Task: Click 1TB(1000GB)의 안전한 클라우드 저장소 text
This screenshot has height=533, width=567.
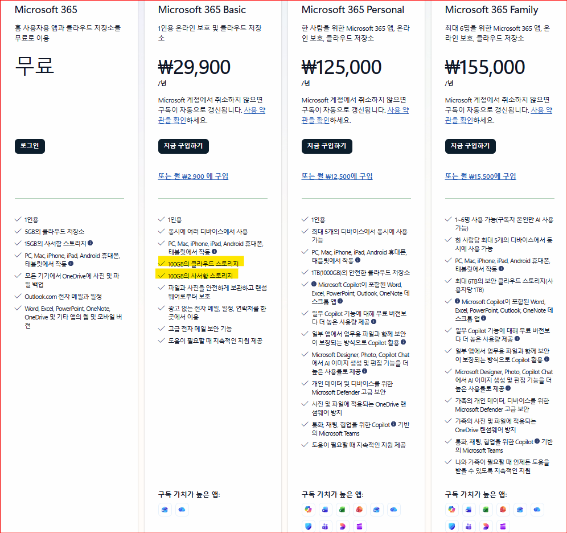Action: click(x=360, y=272)
